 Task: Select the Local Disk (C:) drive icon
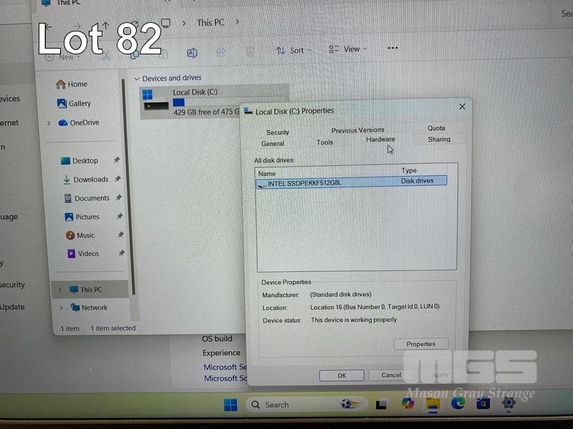(155, 100)
